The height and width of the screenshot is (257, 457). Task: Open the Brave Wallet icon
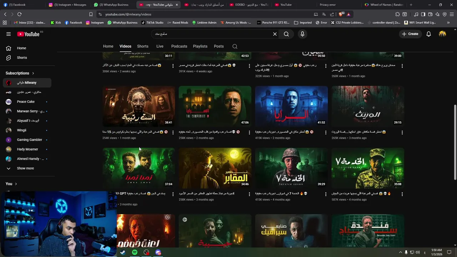click(430, 14)
